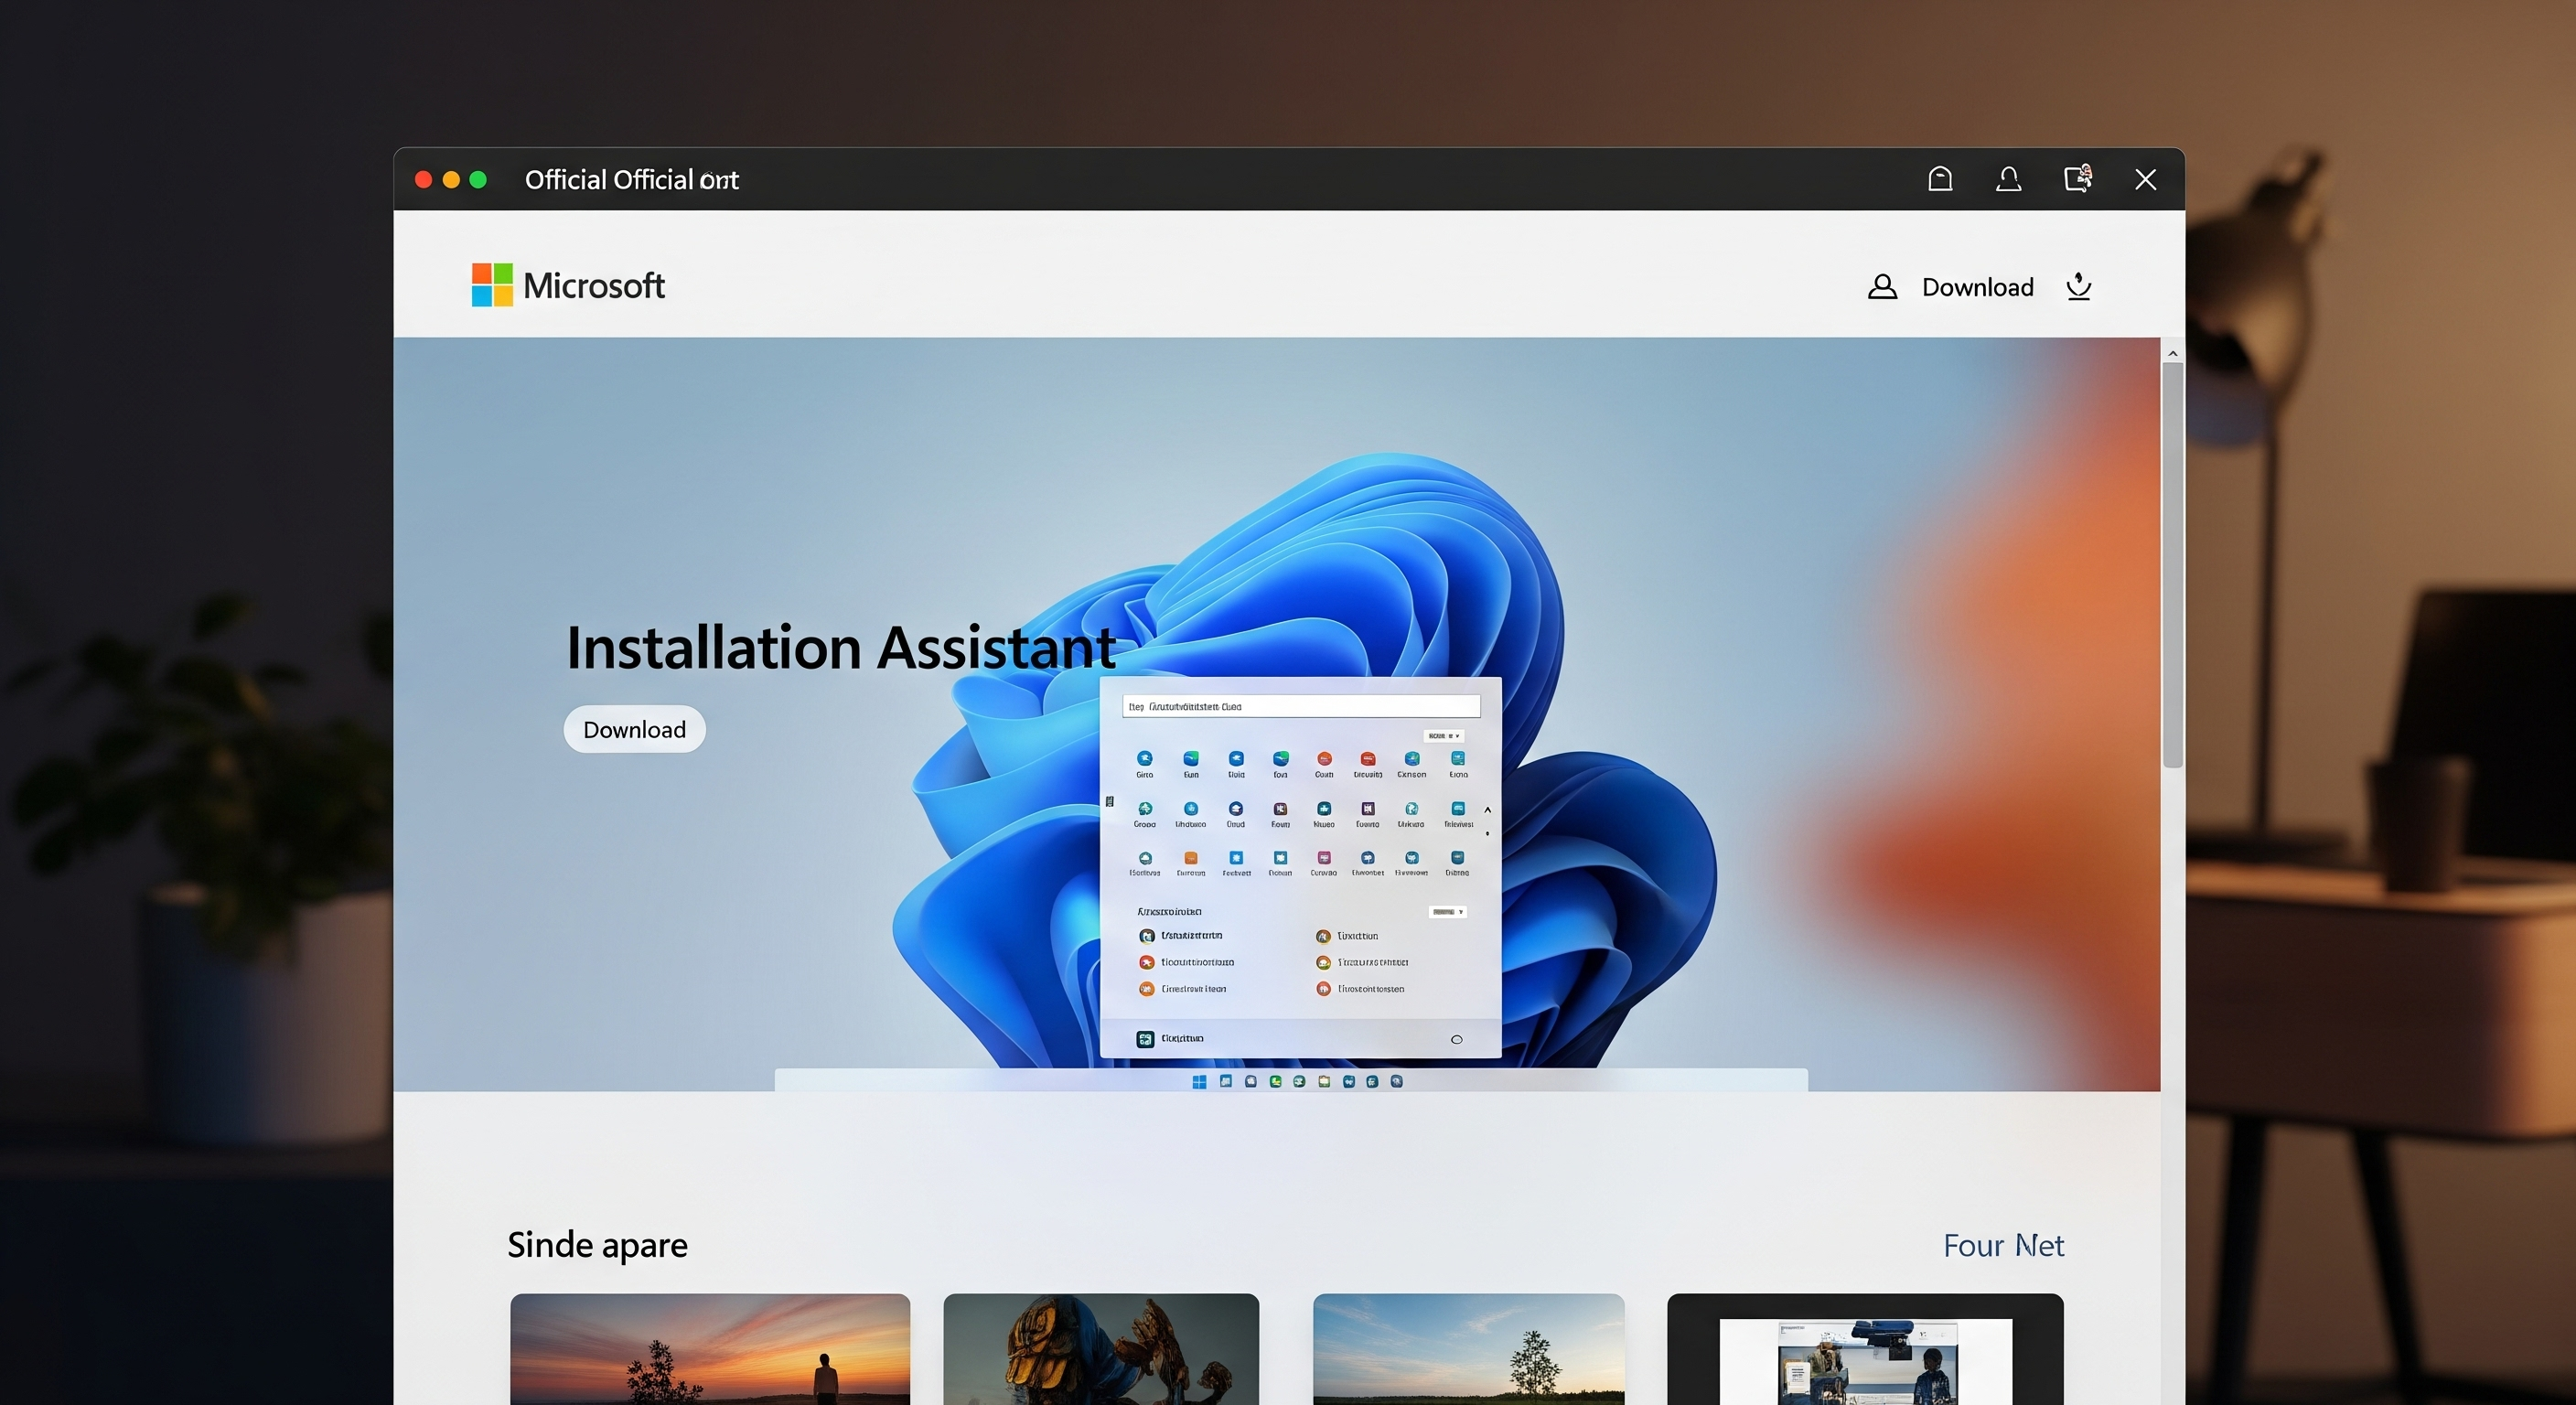Click the search field in the Start menu preview

[x=1300, y=706]
